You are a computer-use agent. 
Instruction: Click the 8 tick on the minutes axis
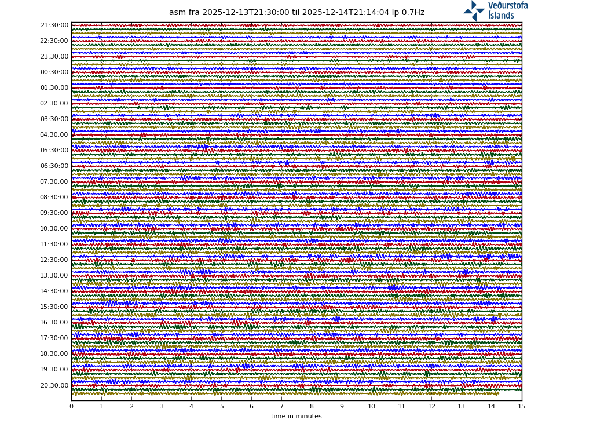click(312, 406)
